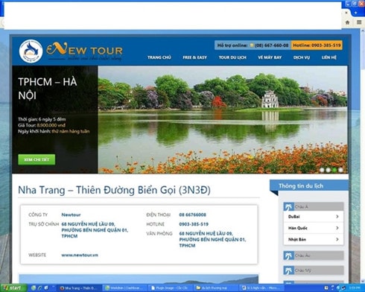This screenshot has width=365, height=292.
Task: Open the Windows Start menu
Action: coord(13,288)
